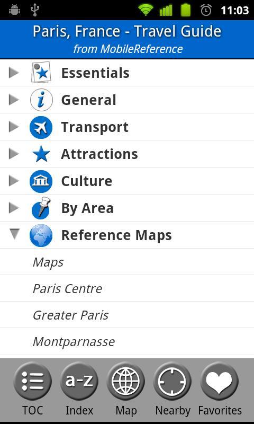254x424 pixels.
Task: Expand the Attractions section arrow
Action: [14, 154]
